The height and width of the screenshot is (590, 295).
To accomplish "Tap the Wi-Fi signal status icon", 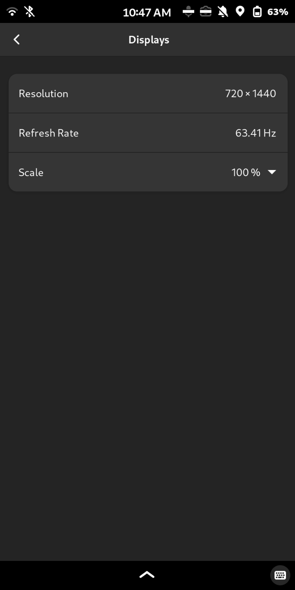I will [x=12, y=11].
